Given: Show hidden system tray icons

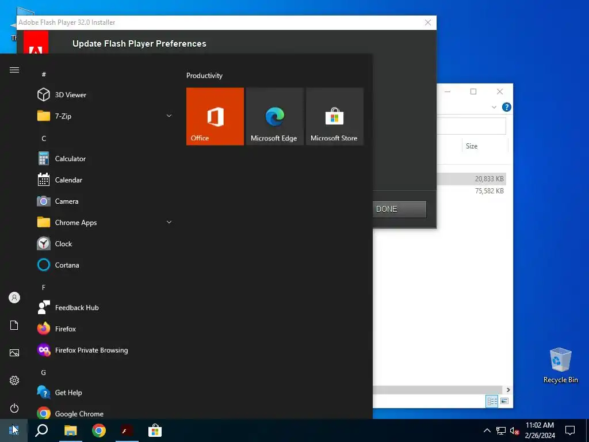Looking at the screenshot, I should [487, 430].
